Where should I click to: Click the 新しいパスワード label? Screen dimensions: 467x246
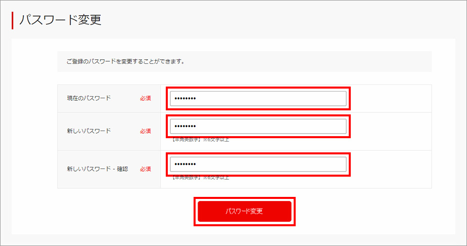coord(89,131)
